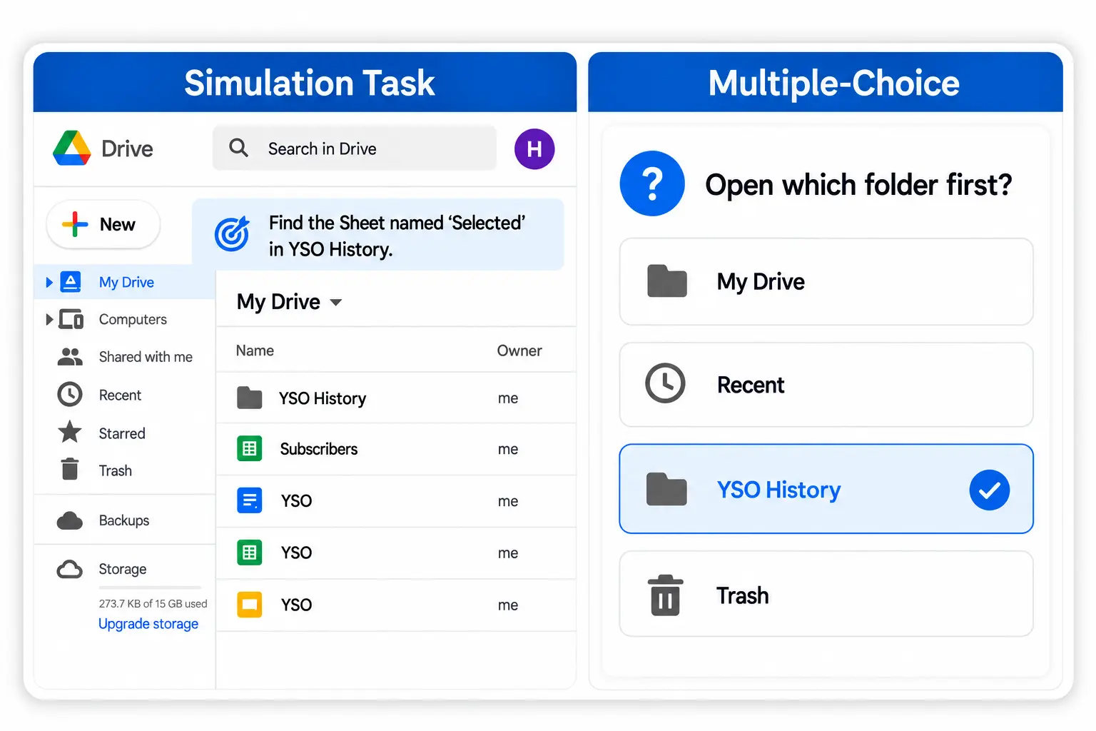Select the Recent answer option

pos(826,385)
